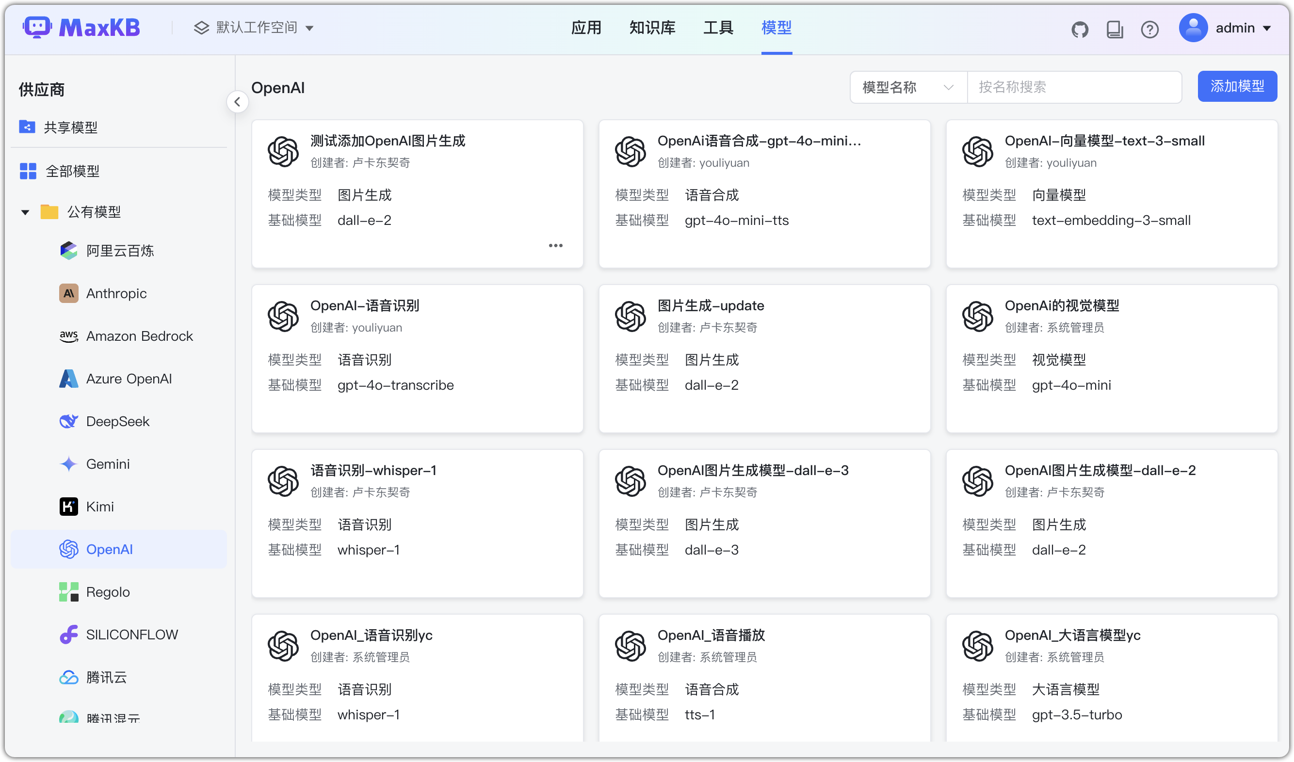The height and width of the screenshot is (762, 1294).
Task: Click OpenAI icon on OpenAI_语音识别yc card
Action: tap(283, 646)
